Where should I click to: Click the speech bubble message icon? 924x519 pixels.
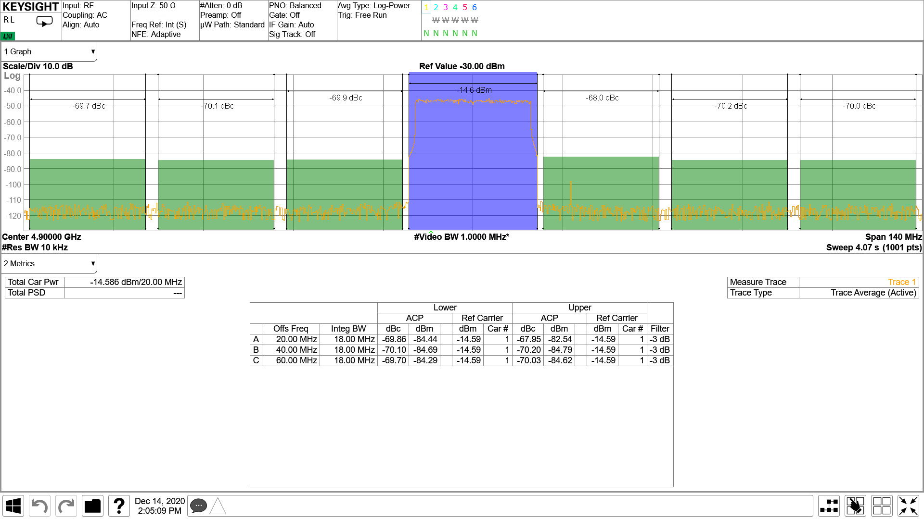(198, 506)
